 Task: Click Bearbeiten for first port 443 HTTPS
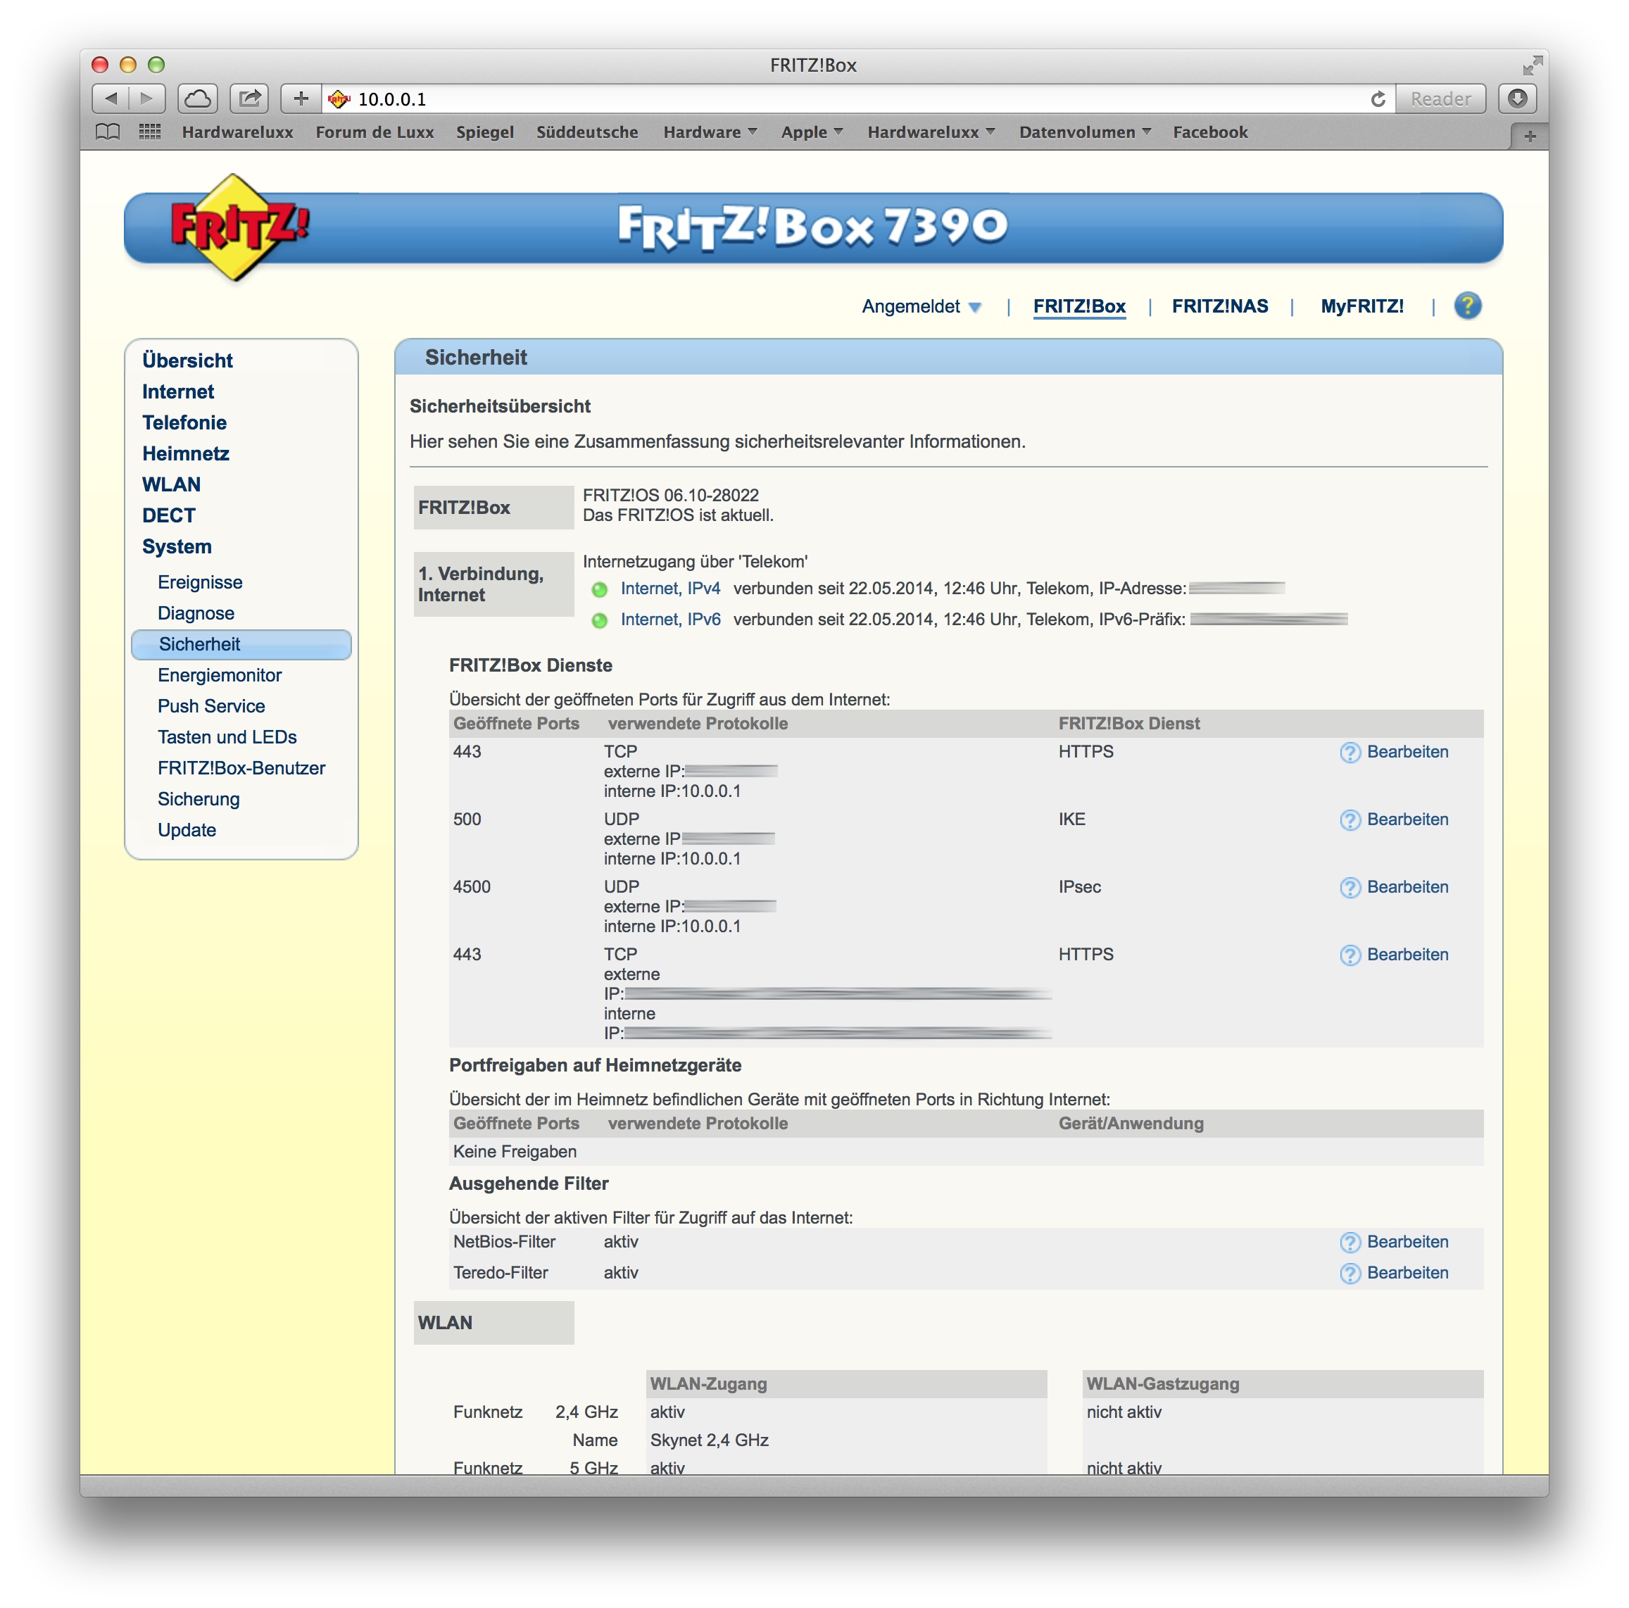point(1407,752)
